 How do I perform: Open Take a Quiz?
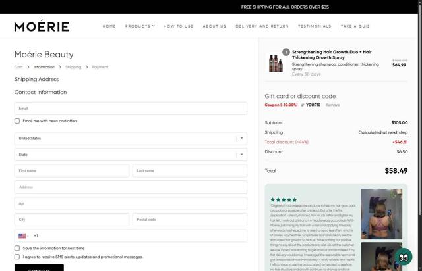point(355,26)
